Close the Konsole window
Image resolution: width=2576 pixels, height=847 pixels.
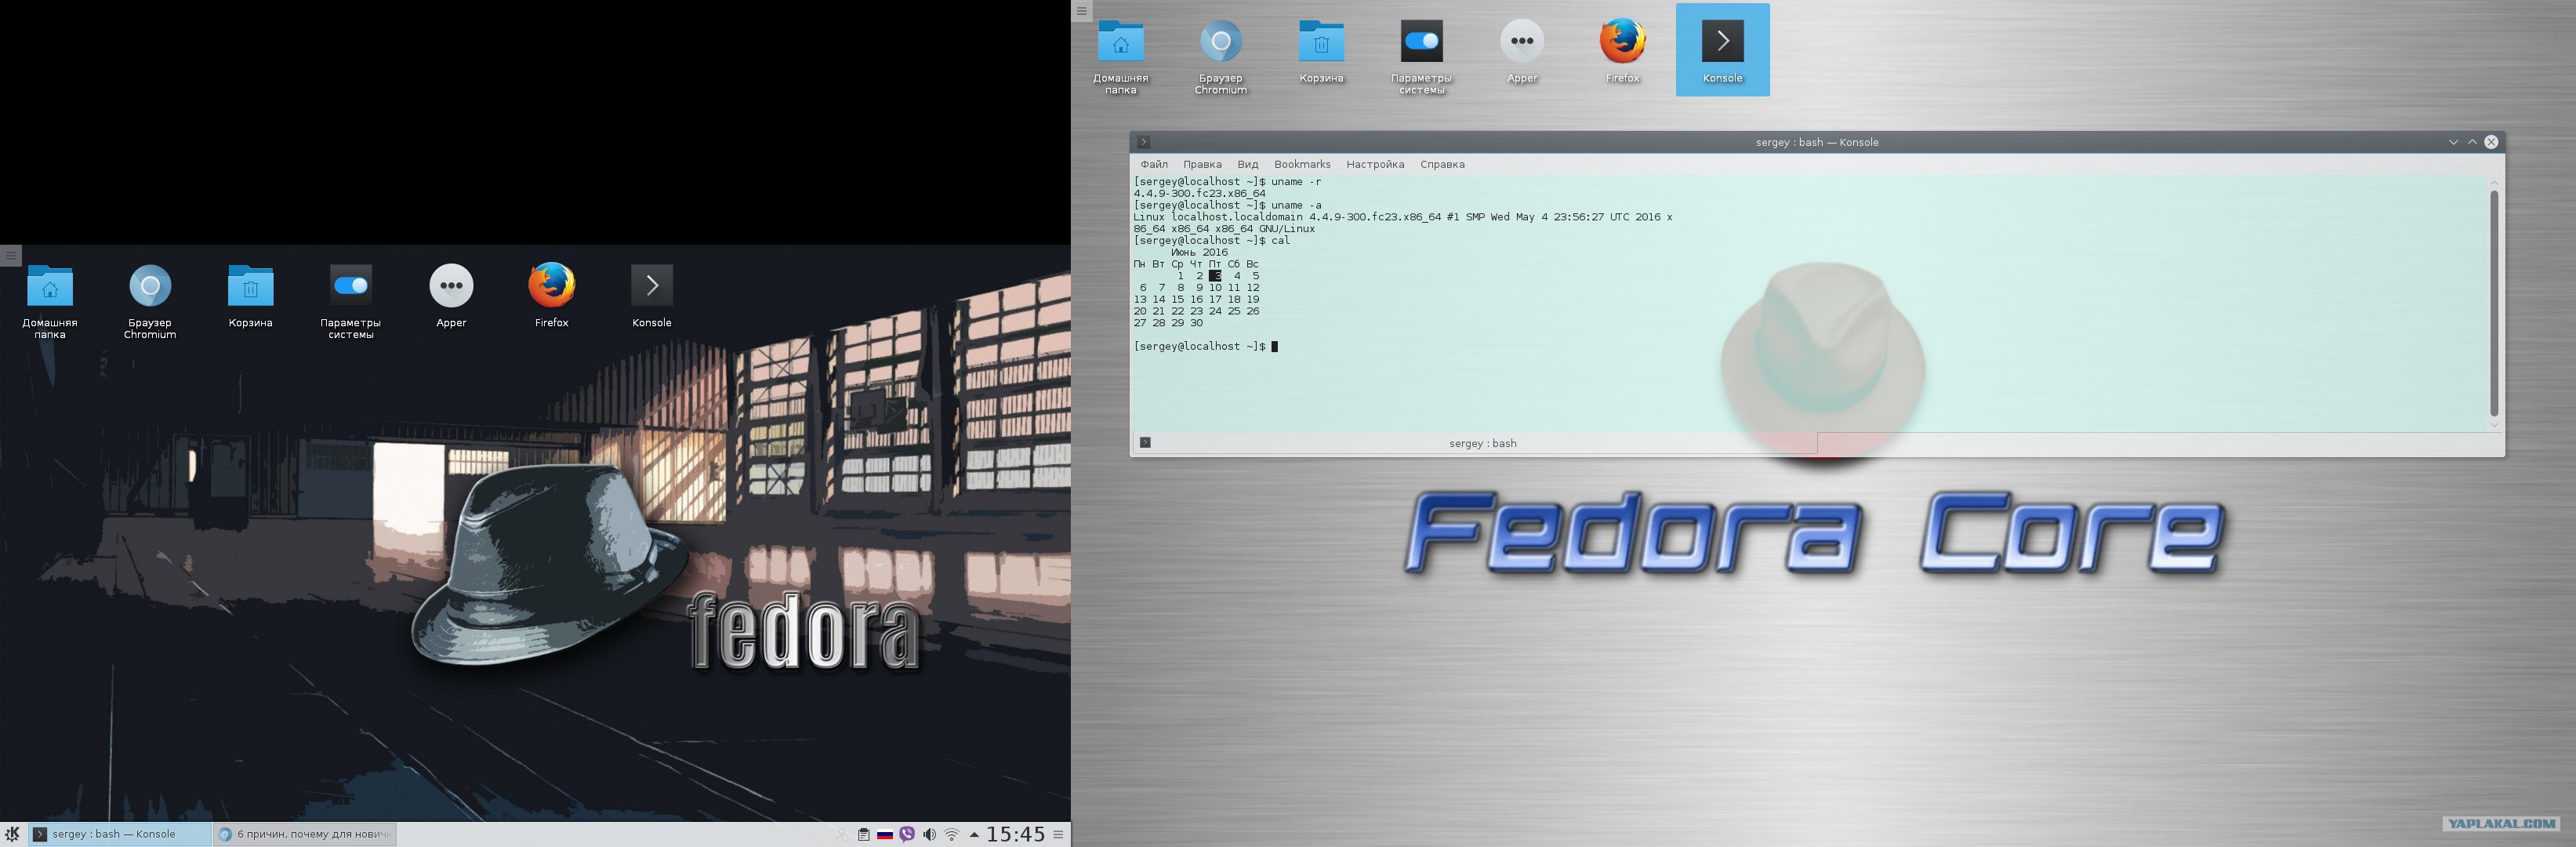[x=2491, y=142]
